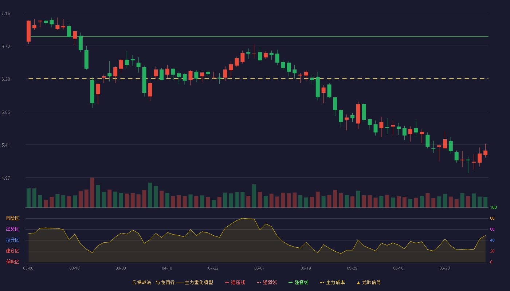Screen dimensions: 510x291
Task: Click the 04-22 date label
Action: coord(213,268)
